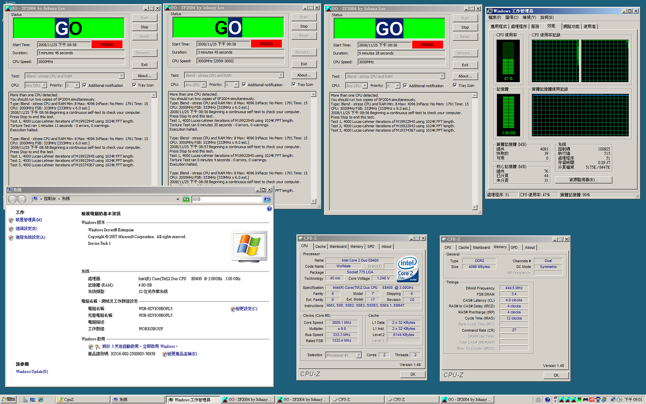Image resolution: width=646 pixels, height=404 pixels.
Task: Click the 搜尋 search field in System window
Action: coord(227,199)
